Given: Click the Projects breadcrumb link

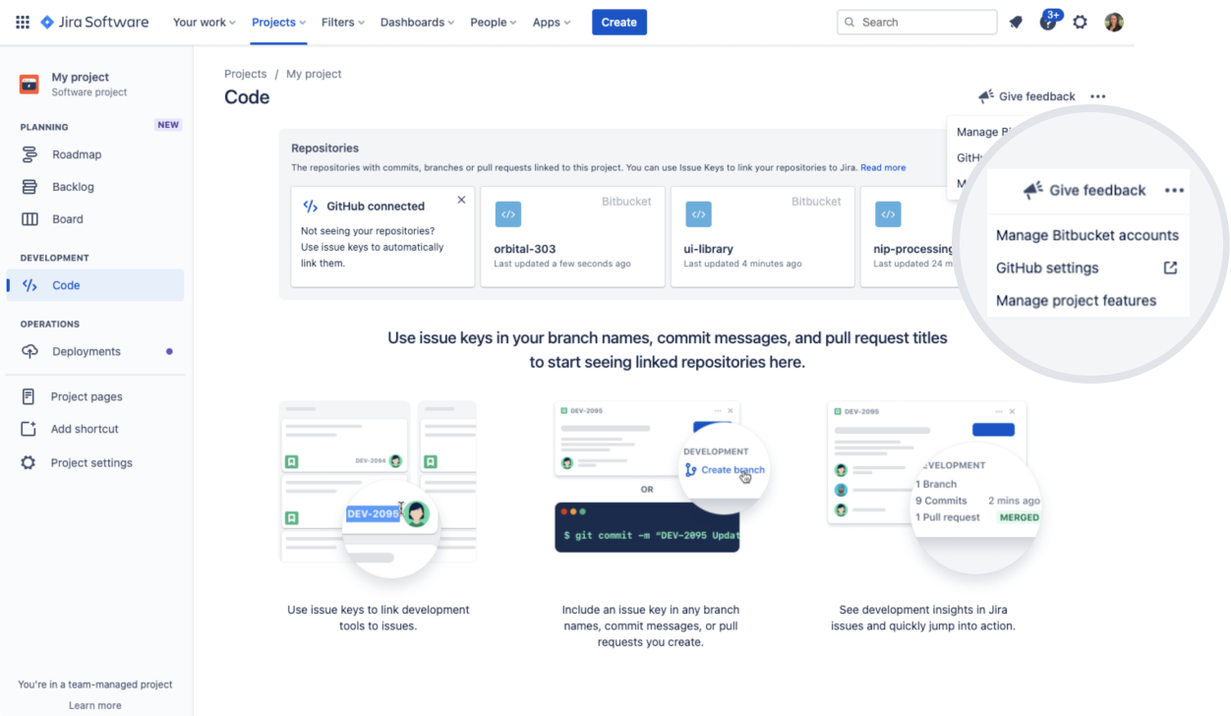Looking at the screenshot, I should click(246, 74).
